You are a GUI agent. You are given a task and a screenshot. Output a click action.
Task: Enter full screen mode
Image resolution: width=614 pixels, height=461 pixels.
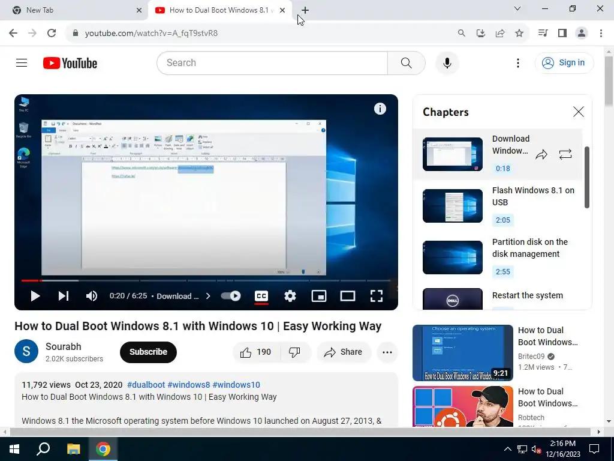(x=377, y=296)
